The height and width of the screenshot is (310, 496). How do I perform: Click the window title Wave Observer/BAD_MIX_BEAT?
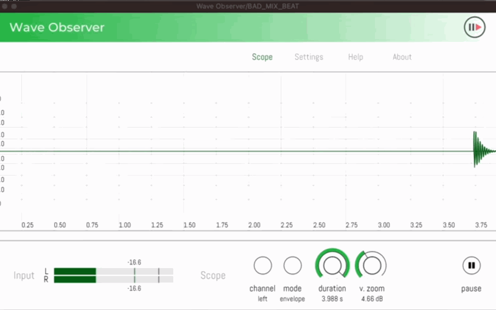point(248,6)
